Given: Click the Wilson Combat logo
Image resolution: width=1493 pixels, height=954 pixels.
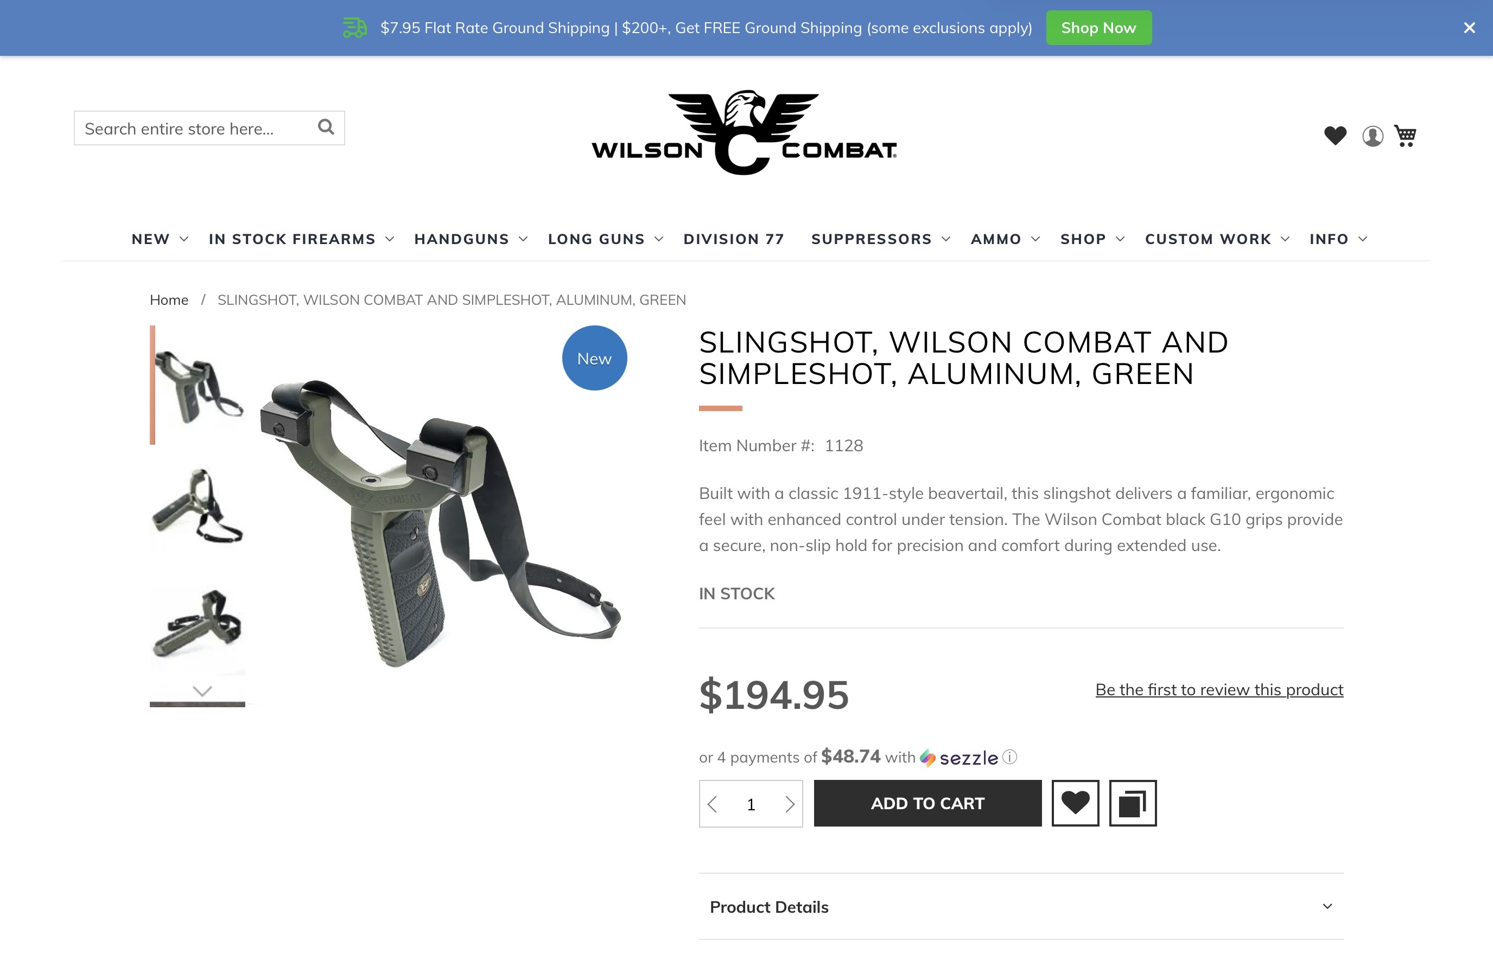Looking at the screenshot, I should point(744,132).
